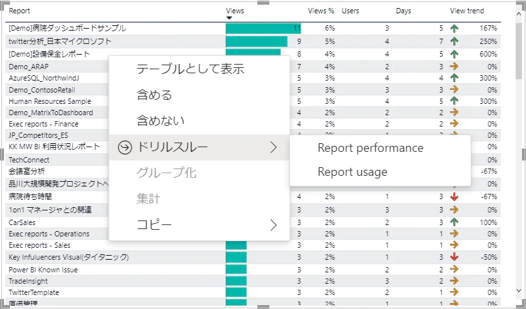Click green up arrow in AzureSQL_NorthwindJ row
The image size is (526, 309).
click(x=454, y=78)
